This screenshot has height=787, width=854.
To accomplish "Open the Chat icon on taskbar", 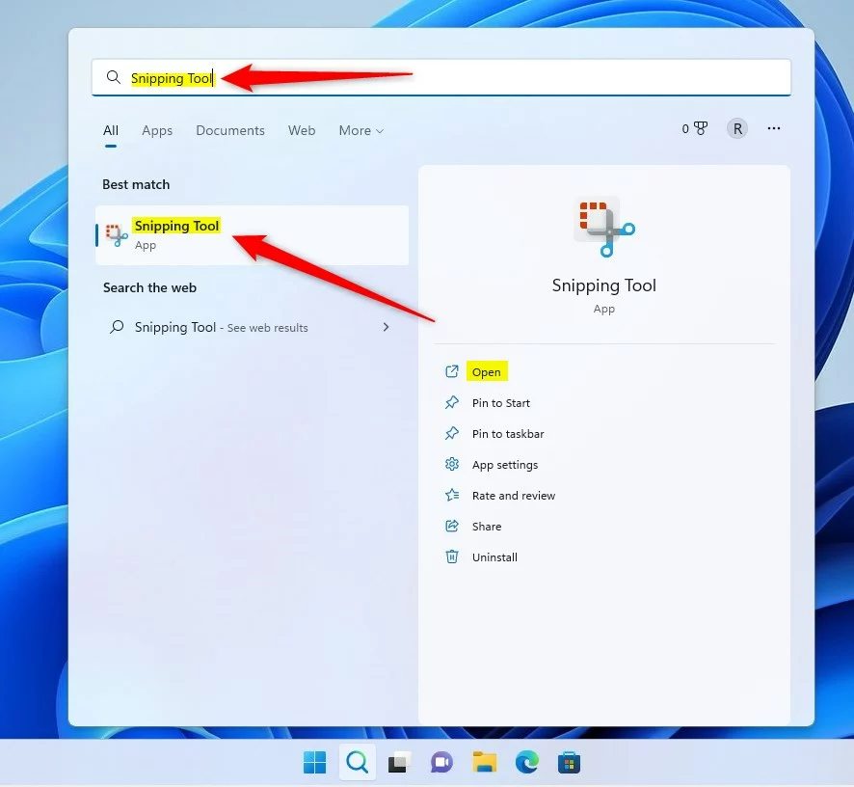I will [441, 762].
